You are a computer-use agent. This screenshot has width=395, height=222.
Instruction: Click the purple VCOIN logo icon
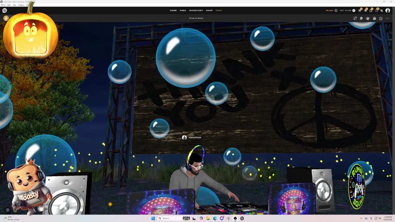pos(354,10)
